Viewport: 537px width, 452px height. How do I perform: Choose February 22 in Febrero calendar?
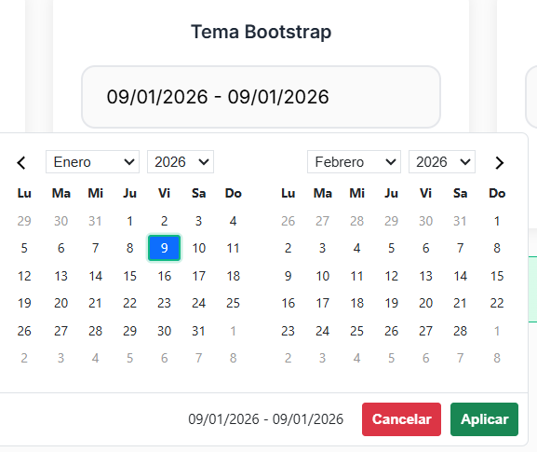coord(497,303)
